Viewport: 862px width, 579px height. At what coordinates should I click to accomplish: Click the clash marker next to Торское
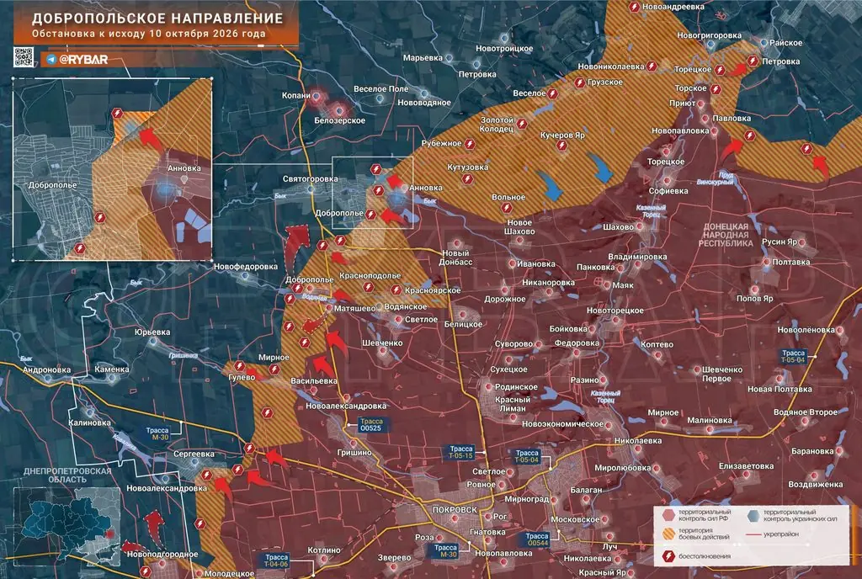pyautogui.click(x=716, y=89)
